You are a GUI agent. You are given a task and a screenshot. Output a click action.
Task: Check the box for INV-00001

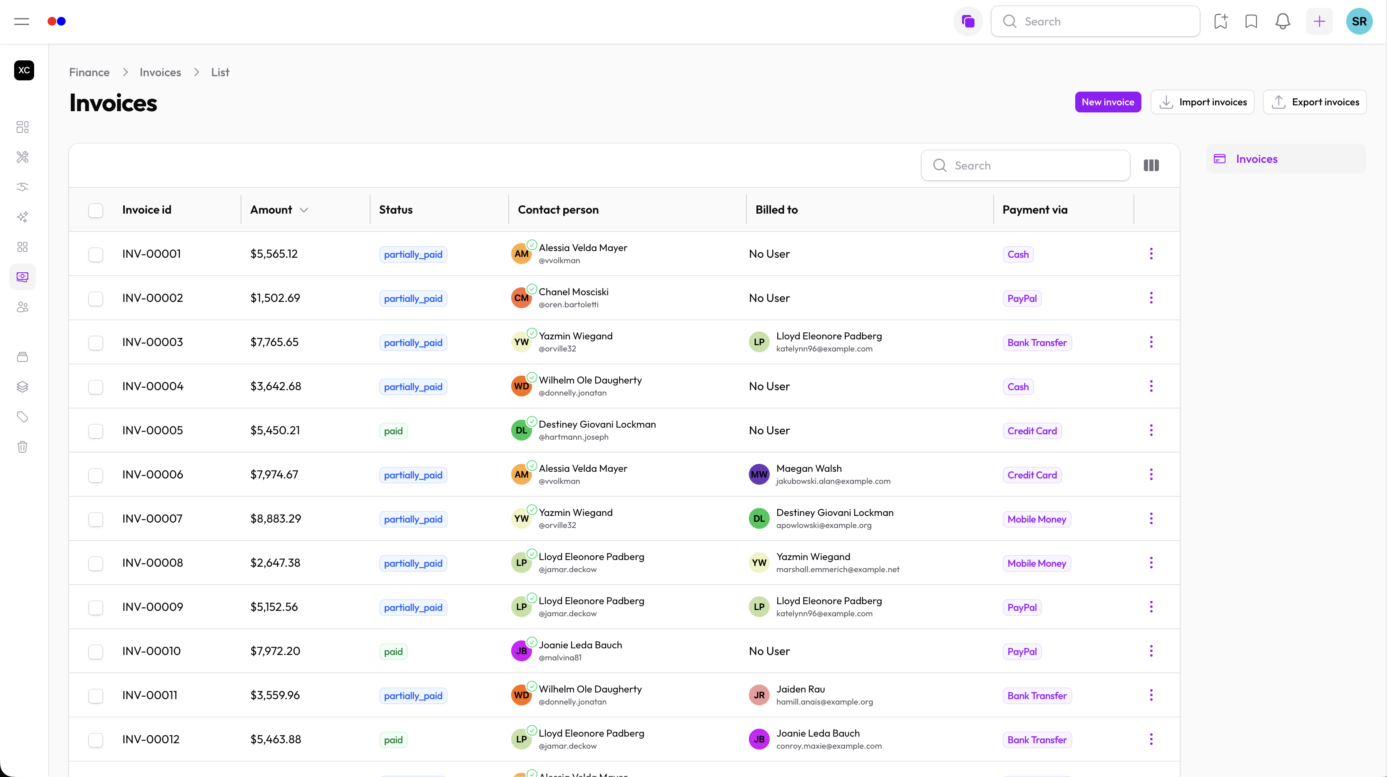click(96, 254)
